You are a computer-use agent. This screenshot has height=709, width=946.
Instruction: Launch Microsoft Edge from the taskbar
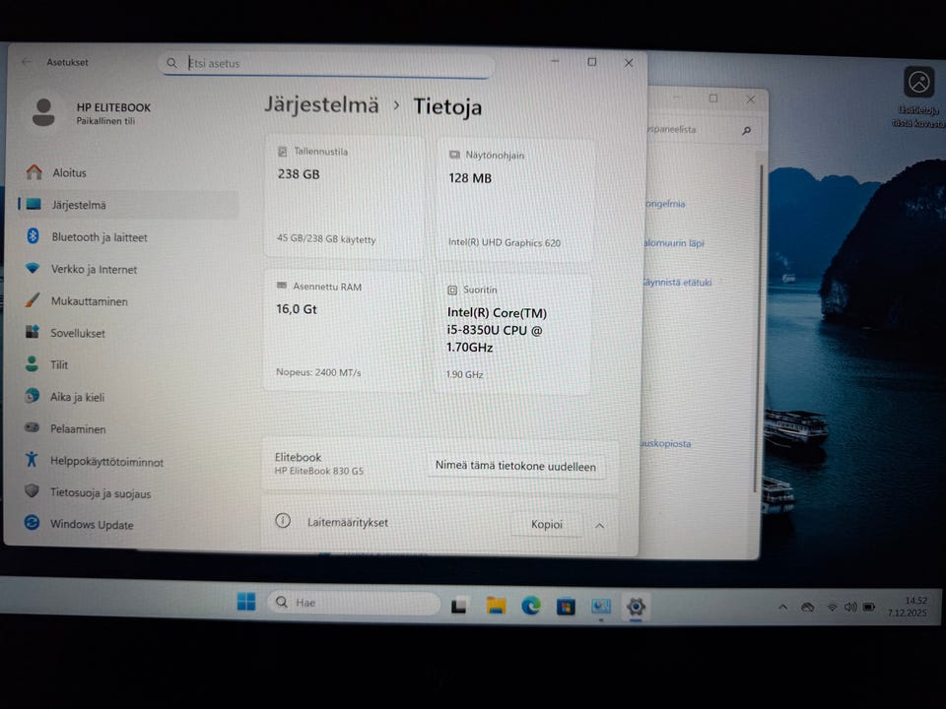click(x=531, y=606)
